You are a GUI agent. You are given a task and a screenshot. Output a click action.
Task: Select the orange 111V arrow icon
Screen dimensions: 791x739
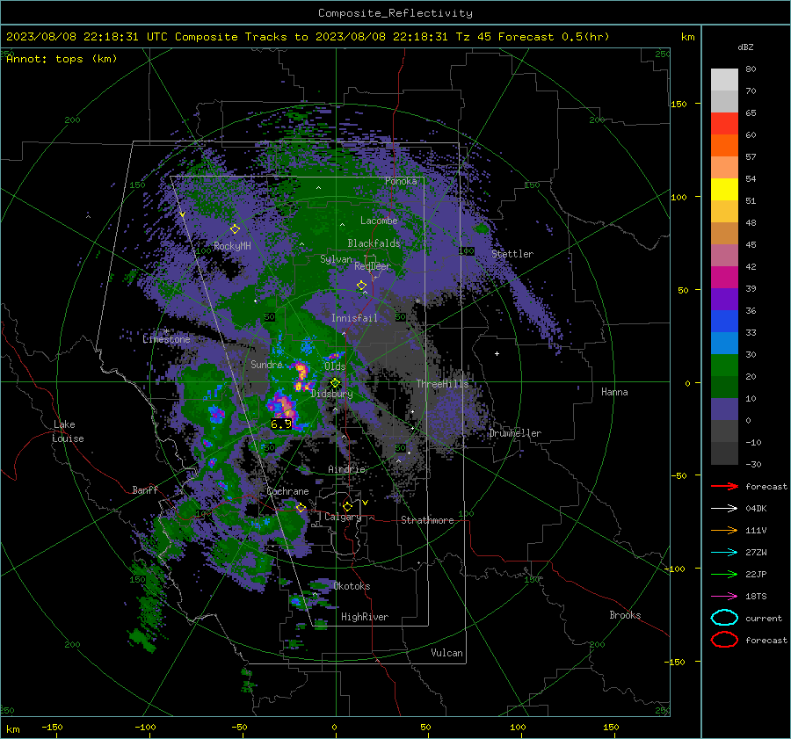[x=724, y=530]
